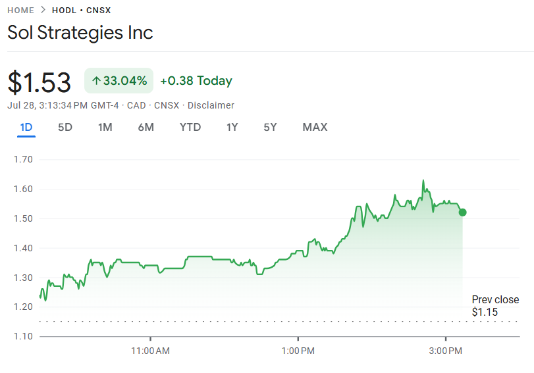Go to HOME breadcrumb link
The image size is (534, 373).
pos(21,11)
